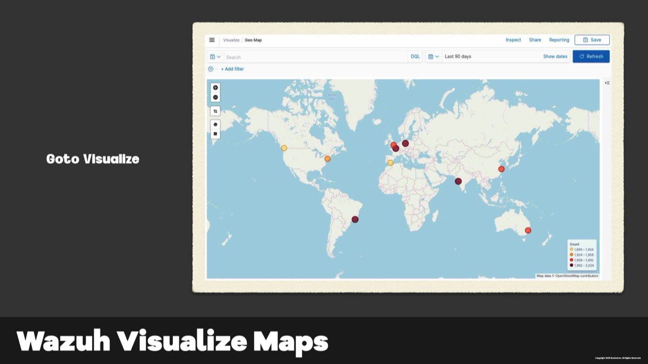Image resolution: width=648 pixels, height=364 pixels.
Task: Click the Refresh button
Action: (591, 57)
